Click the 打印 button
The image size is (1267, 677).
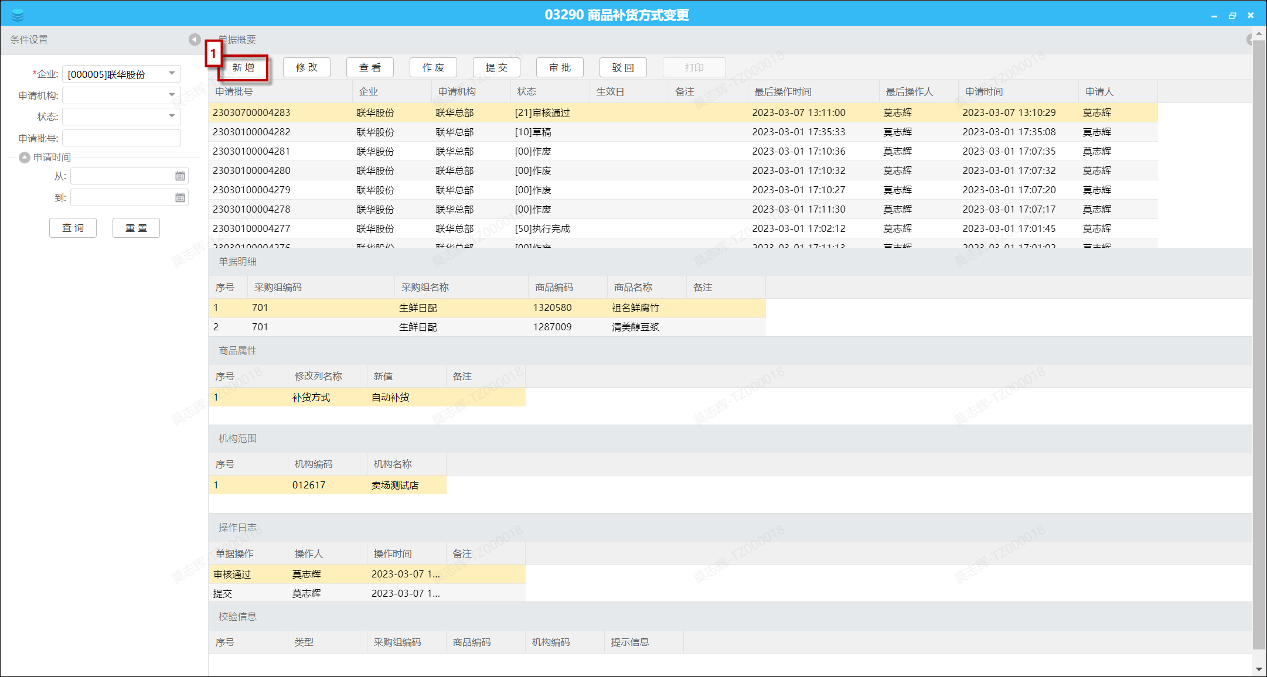click(x=694, y=67)
